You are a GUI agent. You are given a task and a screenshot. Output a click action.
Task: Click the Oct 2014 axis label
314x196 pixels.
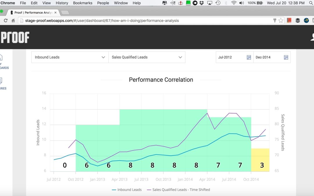coord(251,179)
